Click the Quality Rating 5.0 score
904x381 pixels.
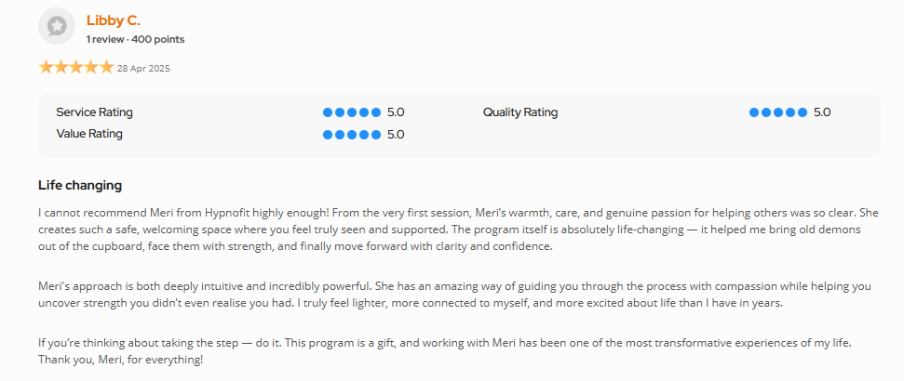tap(822, 112)
